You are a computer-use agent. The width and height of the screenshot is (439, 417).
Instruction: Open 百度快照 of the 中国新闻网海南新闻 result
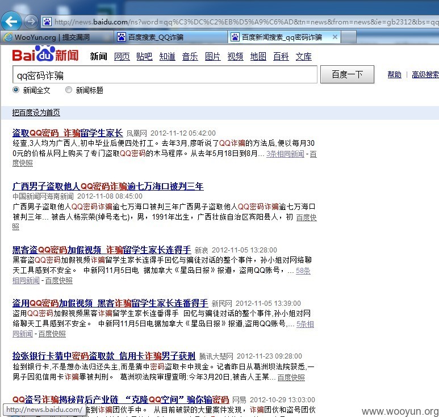[306, 217]
